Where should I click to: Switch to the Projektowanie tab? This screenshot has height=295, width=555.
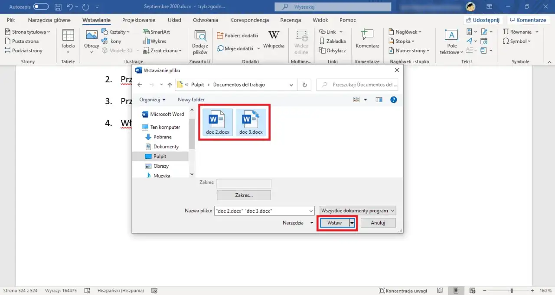(138, 20)
